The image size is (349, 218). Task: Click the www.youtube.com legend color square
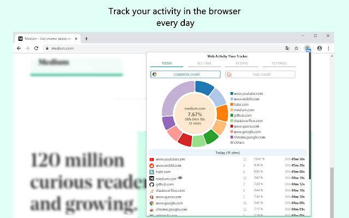232,94
